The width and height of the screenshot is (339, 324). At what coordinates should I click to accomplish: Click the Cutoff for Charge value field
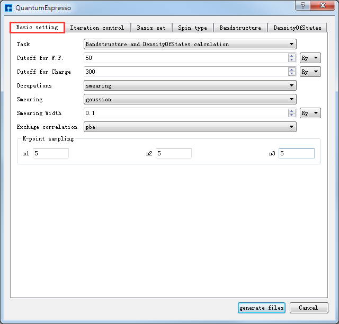point(185,72)
